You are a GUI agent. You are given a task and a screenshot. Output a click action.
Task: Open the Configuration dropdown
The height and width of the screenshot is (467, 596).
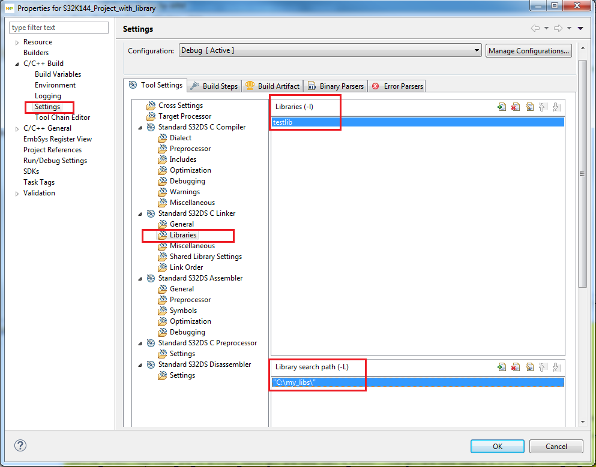tap(330, 50)
